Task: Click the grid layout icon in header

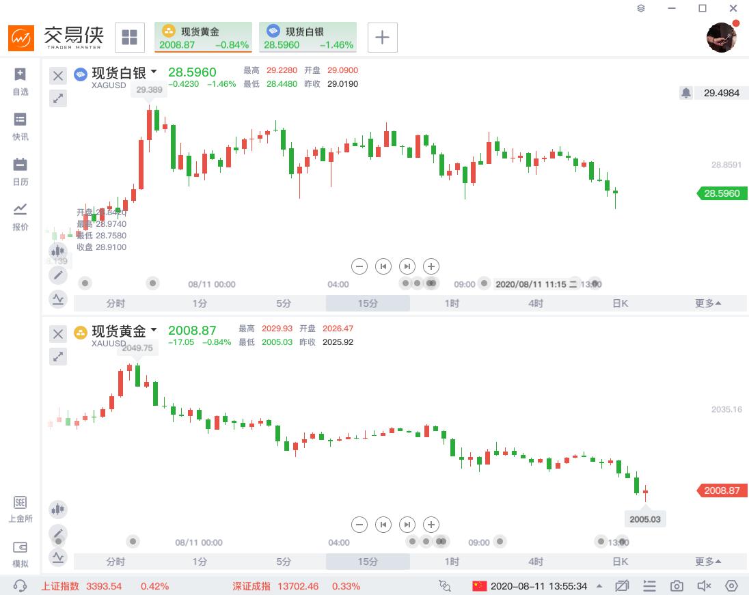Action: pos(129,37)
